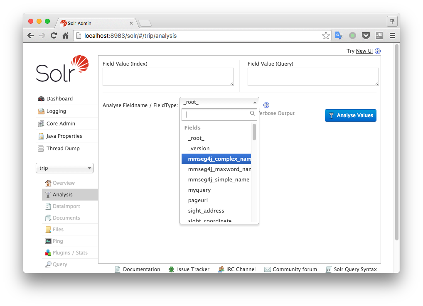This screenshot has height=306, width=423.
Task: Reload the page with the refresh button
Action: pos(54,36)
